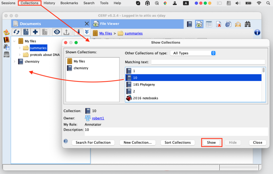Expand the chemistry notebook tree node

tap(14, 62)
